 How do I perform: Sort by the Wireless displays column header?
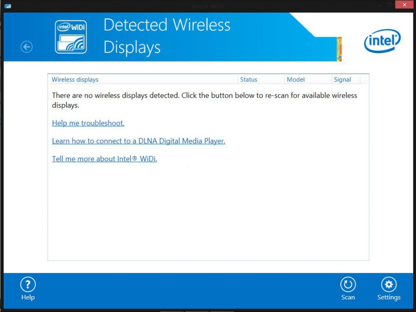(x=75, y=79)
